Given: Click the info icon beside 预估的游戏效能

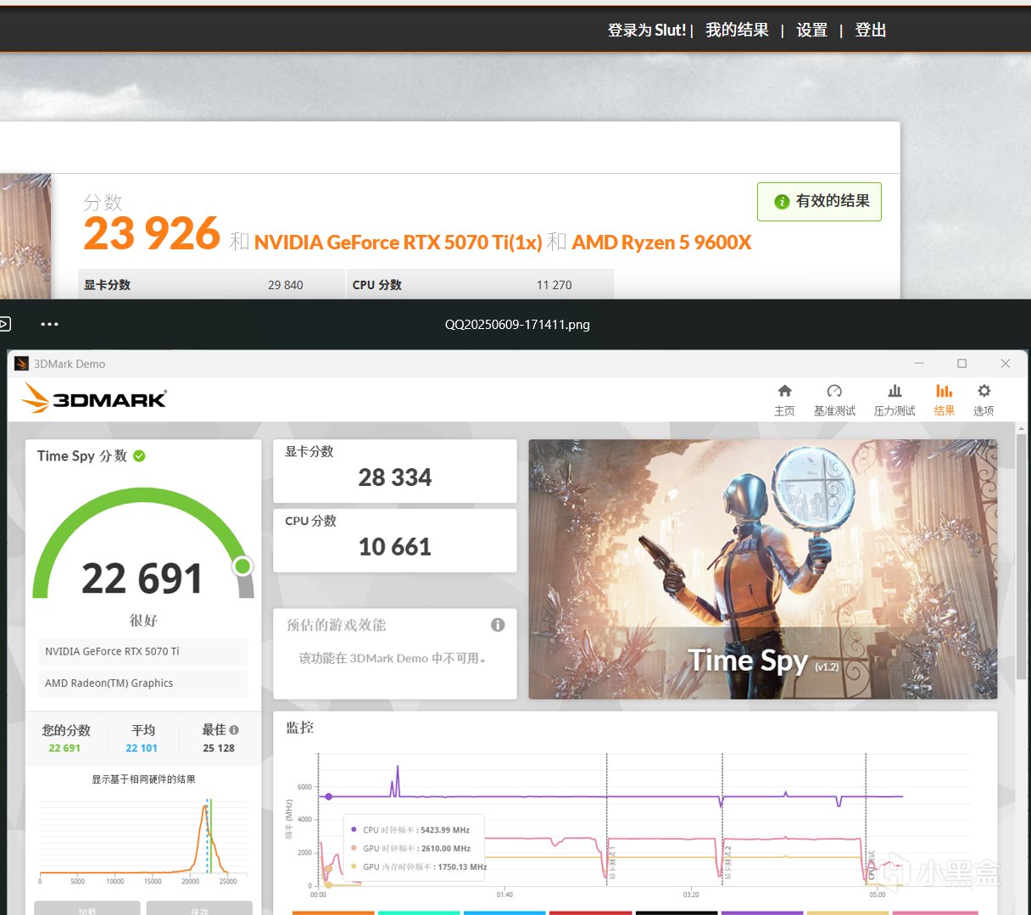Looking at the screenshot, I should (498, 625).
